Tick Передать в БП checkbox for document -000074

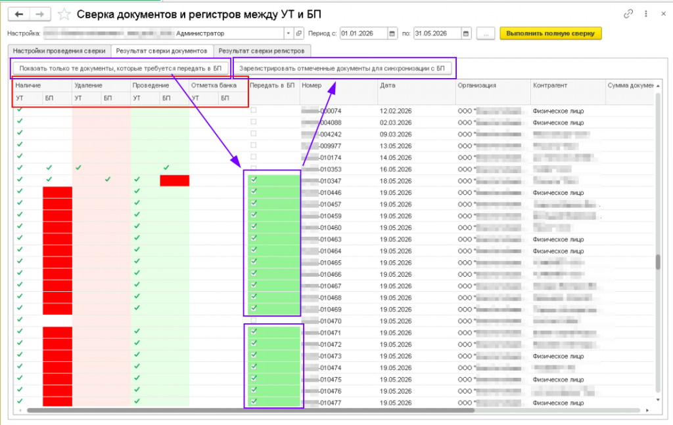pyautogui.click(x=254, y=110)
